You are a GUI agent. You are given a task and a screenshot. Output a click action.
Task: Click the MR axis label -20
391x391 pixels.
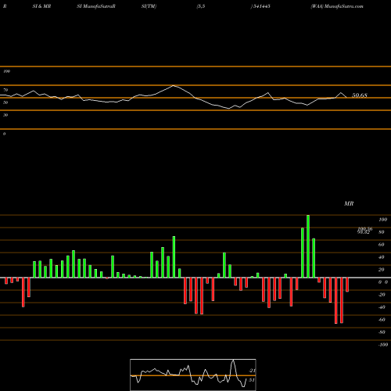(382, 295)
